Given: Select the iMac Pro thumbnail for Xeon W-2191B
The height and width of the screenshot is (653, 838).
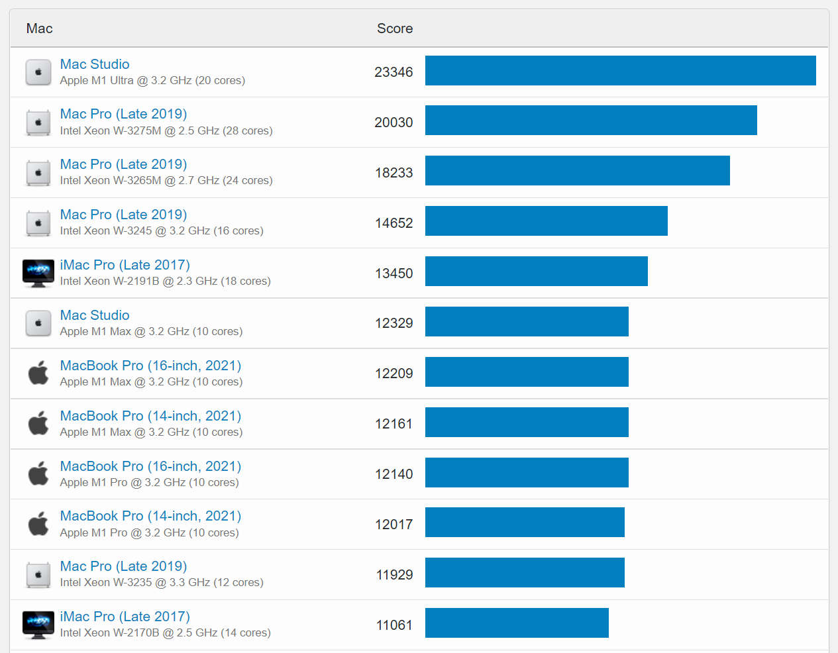Looking at the screenshot, I should pos(38,273).
